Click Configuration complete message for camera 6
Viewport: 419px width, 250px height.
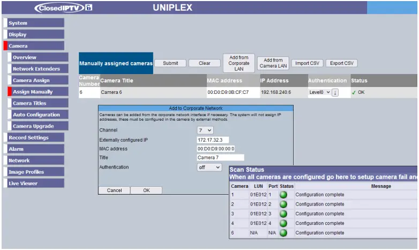pos(320,233)
